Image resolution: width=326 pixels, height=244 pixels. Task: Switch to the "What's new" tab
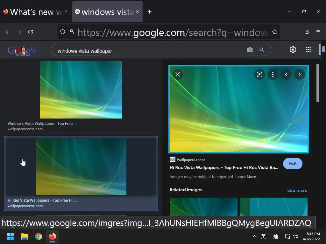point(35,12)
